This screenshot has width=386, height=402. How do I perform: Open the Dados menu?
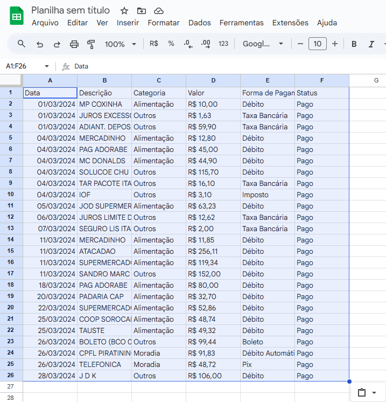coord(200,23)
